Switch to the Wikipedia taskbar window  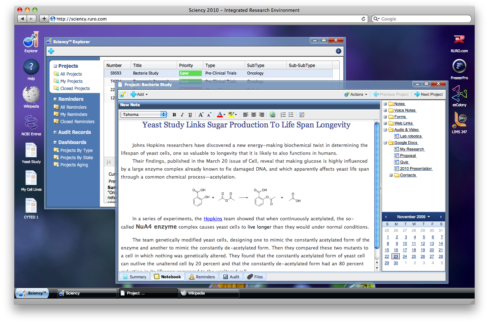pos(209,293)
